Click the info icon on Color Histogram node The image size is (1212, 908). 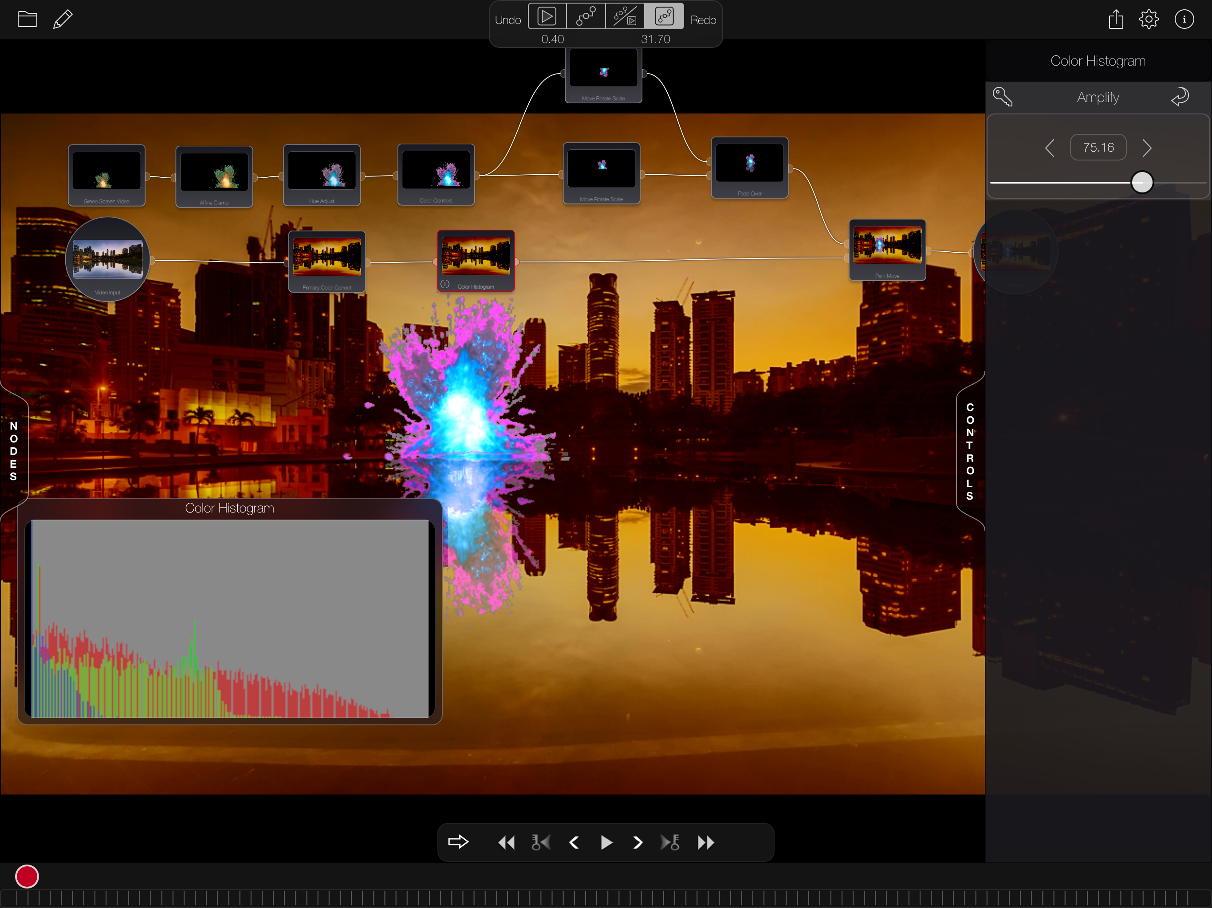445,284
